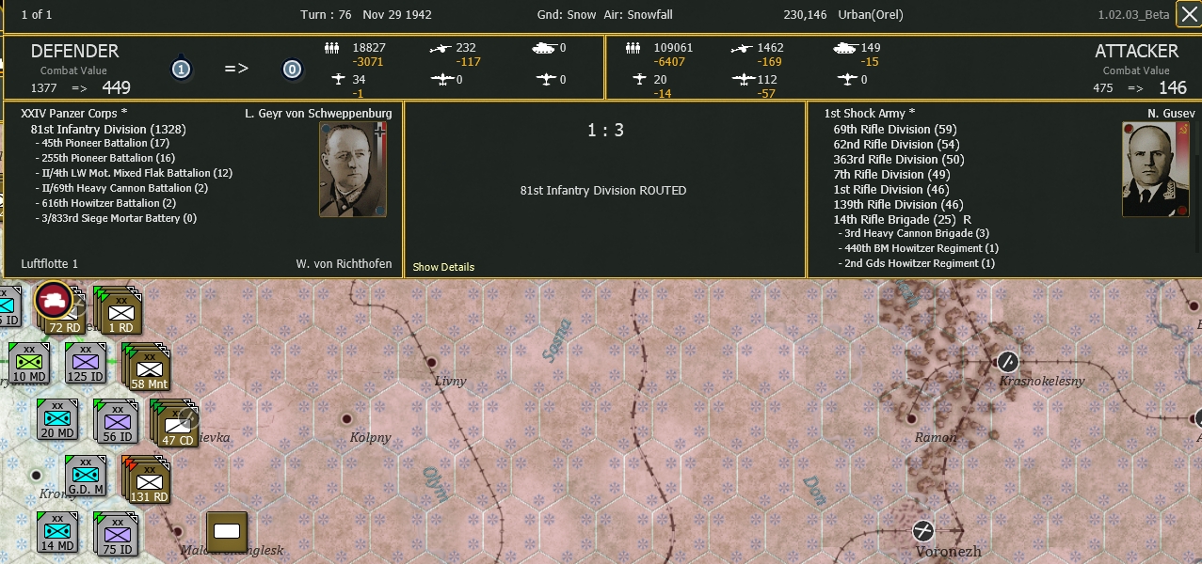Click the resulting fort level 0 badge

[293, 70]
